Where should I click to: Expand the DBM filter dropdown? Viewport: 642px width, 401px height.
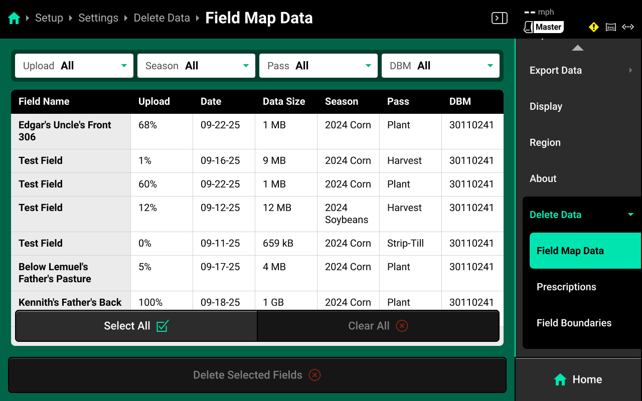pyautogui.click(x=440, y=66)
